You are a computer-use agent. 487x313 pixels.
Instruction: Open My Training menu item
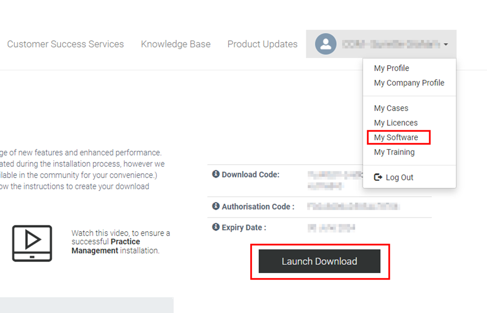click(x=394, y=152)
